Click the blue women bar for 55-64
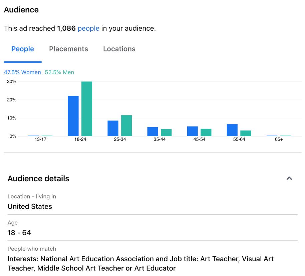This screenshot has height=276, width=305. [232, 130]
